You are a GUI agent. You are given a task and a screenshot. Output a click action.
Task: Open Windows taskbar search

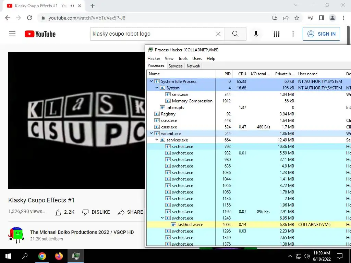click(x=25, y=256)
